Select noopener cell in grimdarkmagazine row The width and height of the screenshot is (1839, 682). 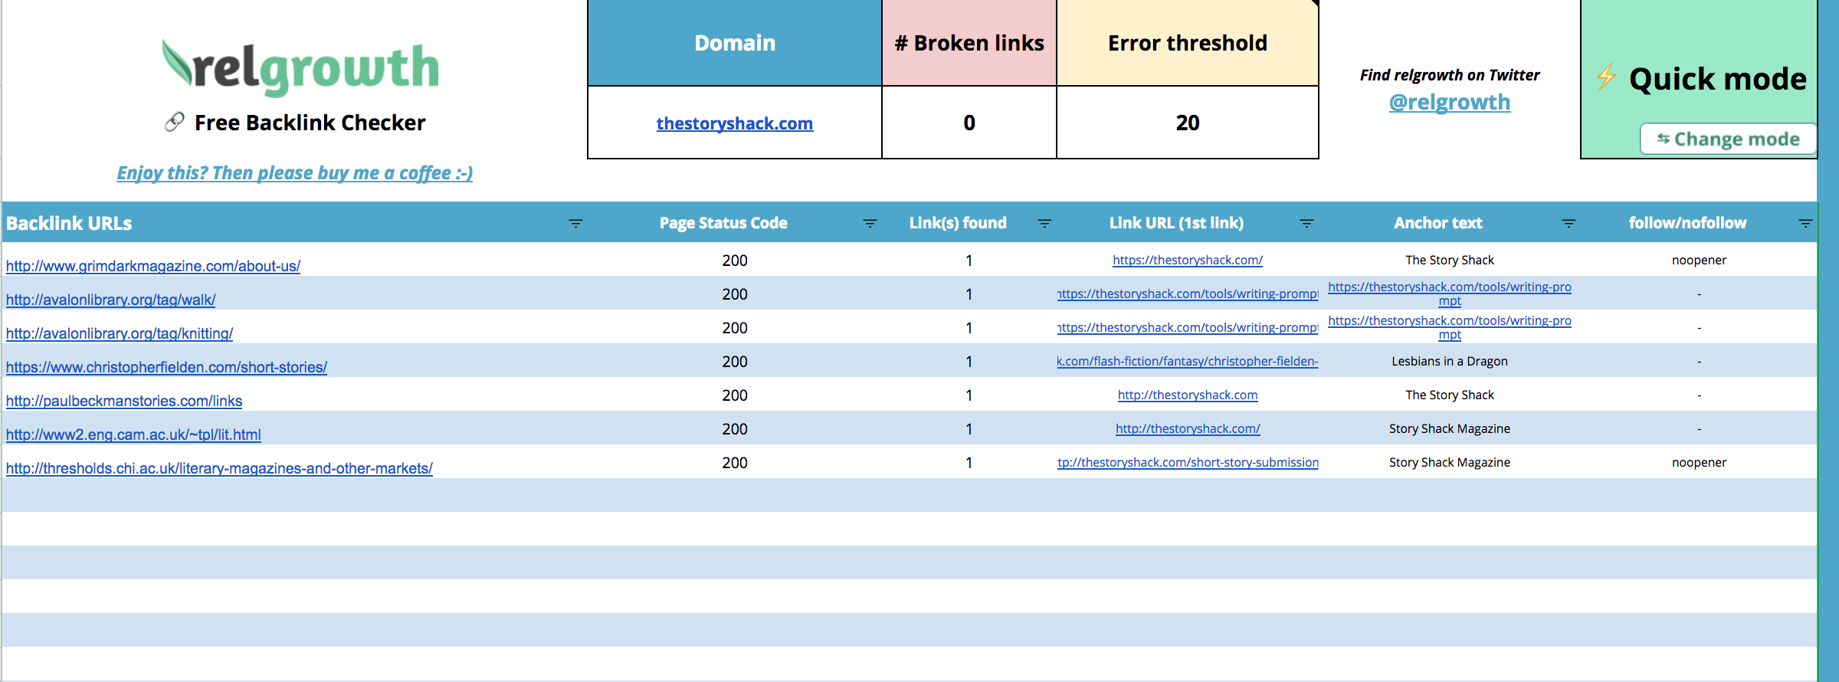coord(1699,260)
